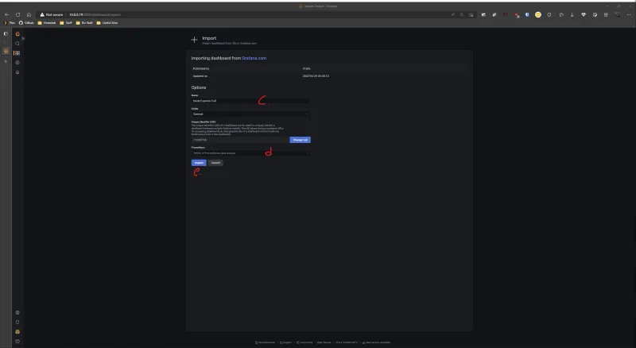Open the Stuff bookmarks folder
Image resolution: width=636 pixels, height=348 pixels.
tap(66, 23)
